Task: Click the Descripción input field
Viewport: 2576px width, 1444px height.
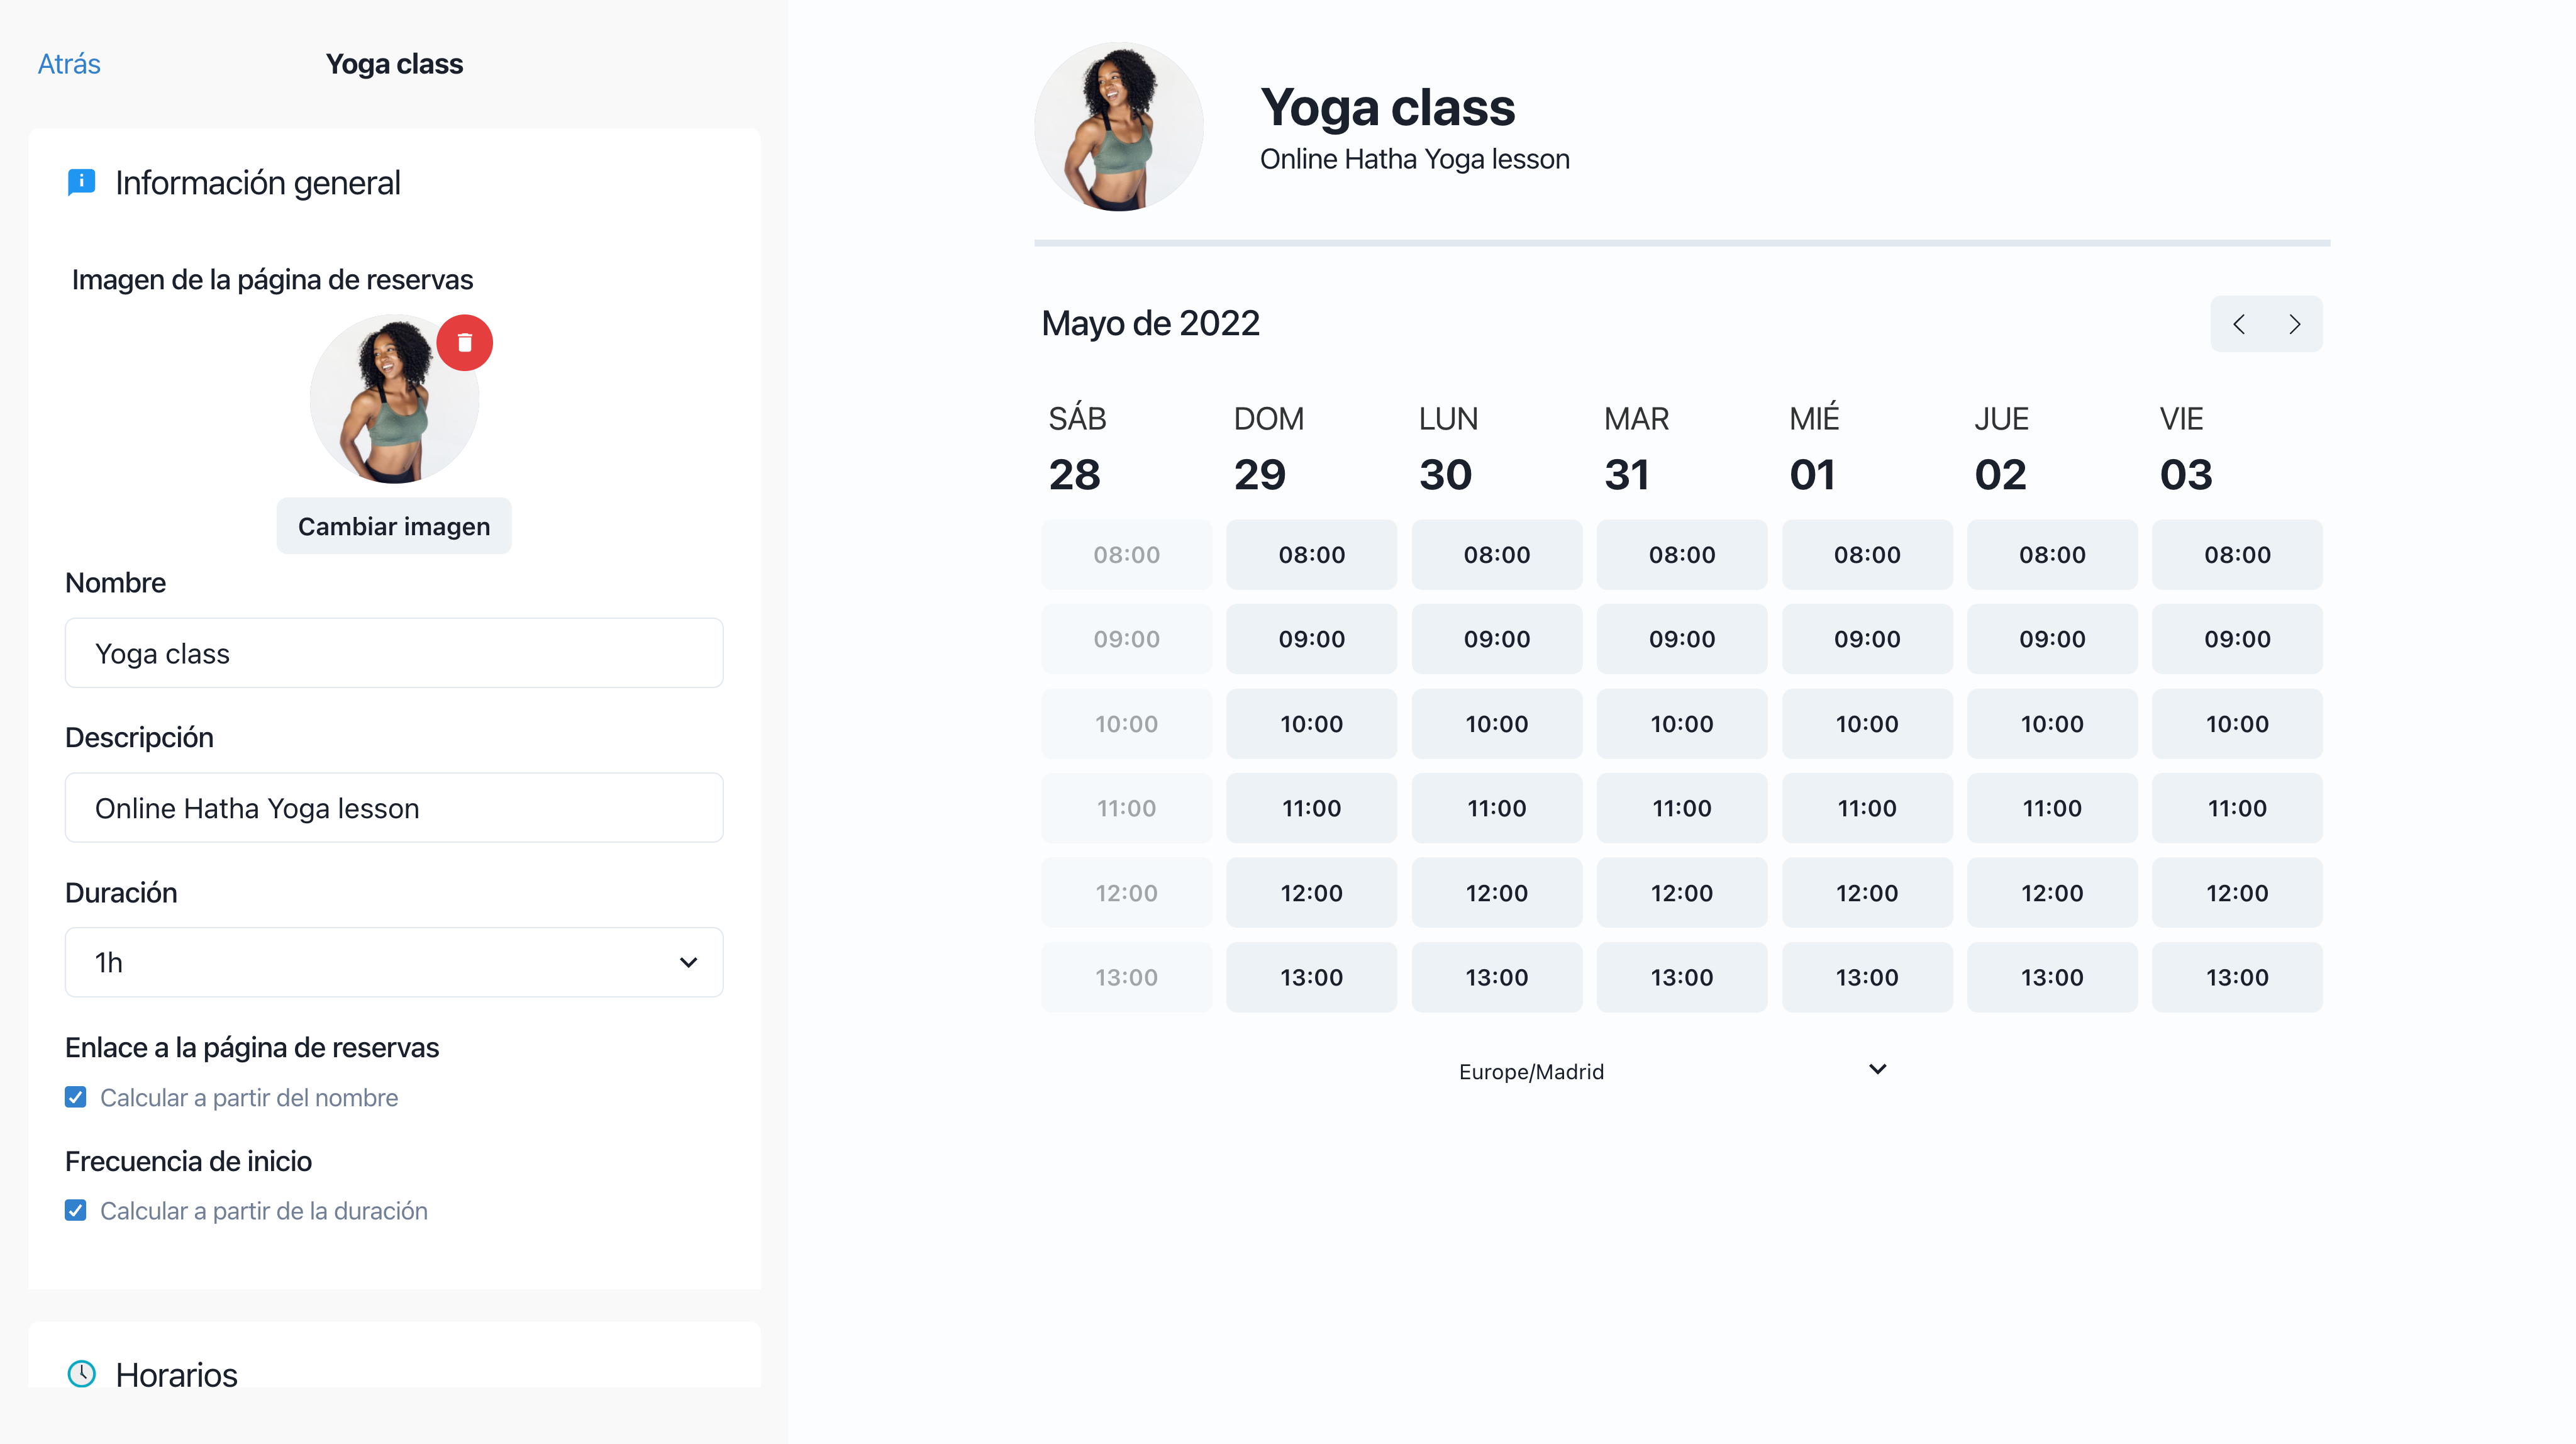Action: (393, 808)
